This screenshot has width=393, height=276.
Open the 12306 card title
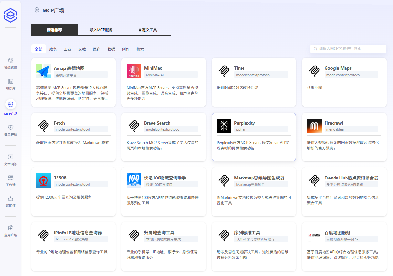coord(60,178)
